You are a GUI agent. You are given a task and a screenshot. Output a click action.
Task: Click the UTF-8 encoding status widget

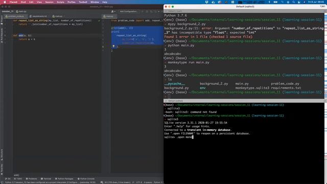pos(138,182)
